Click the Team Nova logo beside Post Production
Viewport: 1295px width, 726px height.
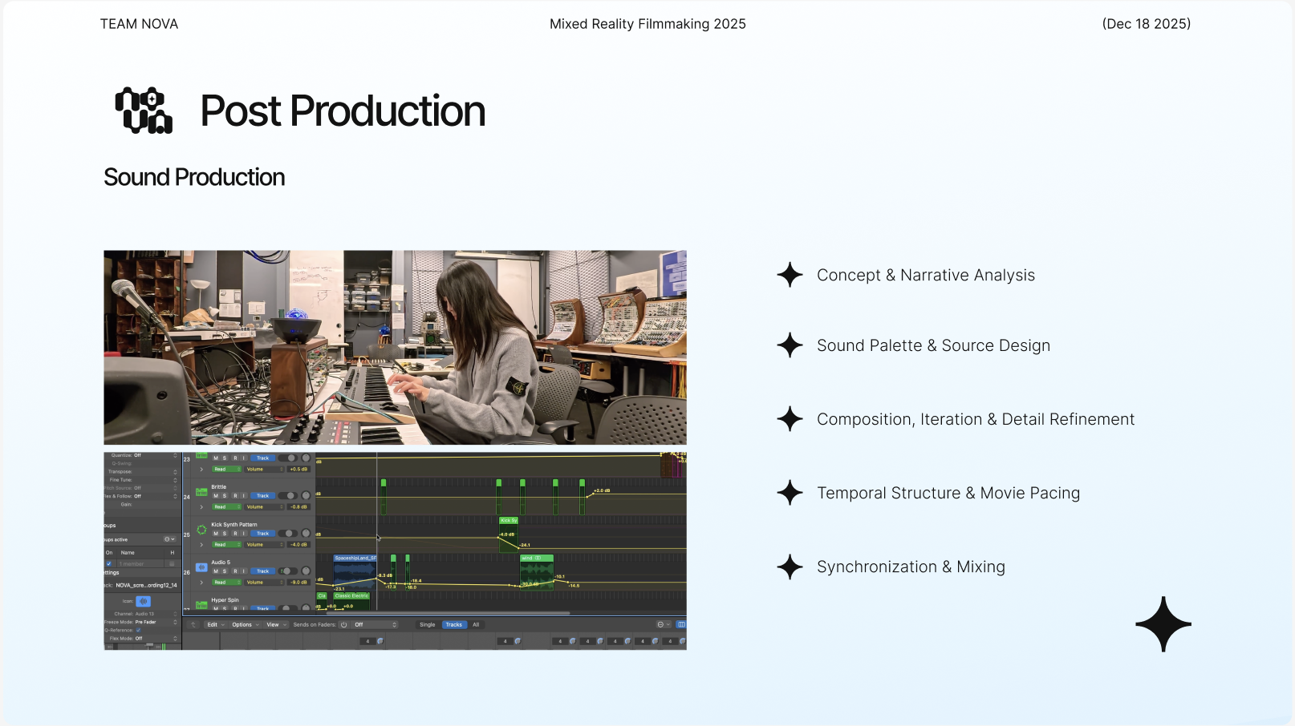(144, 111)
